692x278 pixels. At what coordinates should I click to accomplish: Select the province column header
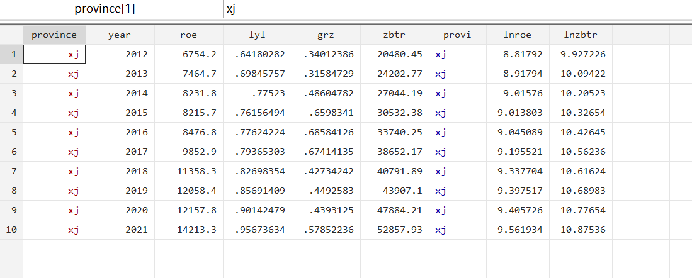pyautogui.click(x=54, y=35)
